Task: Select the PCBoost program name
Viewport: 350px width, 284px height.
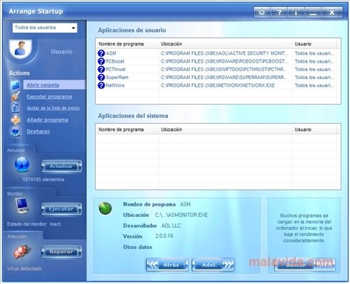Action: pos(115,61)
